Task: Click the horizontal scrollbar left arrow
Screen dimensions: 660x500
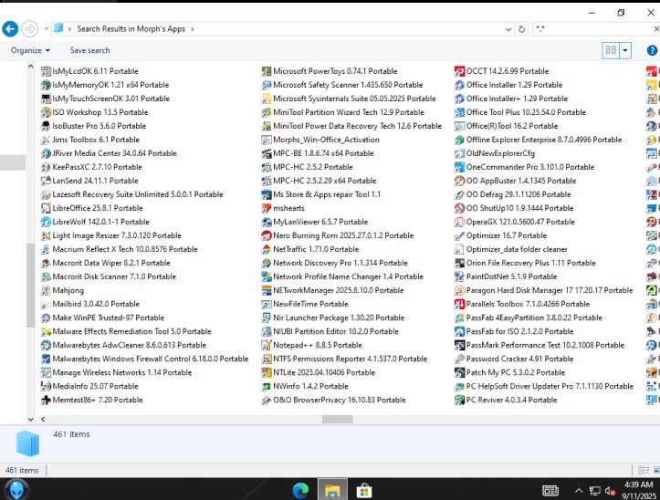Action: [43, 419]
